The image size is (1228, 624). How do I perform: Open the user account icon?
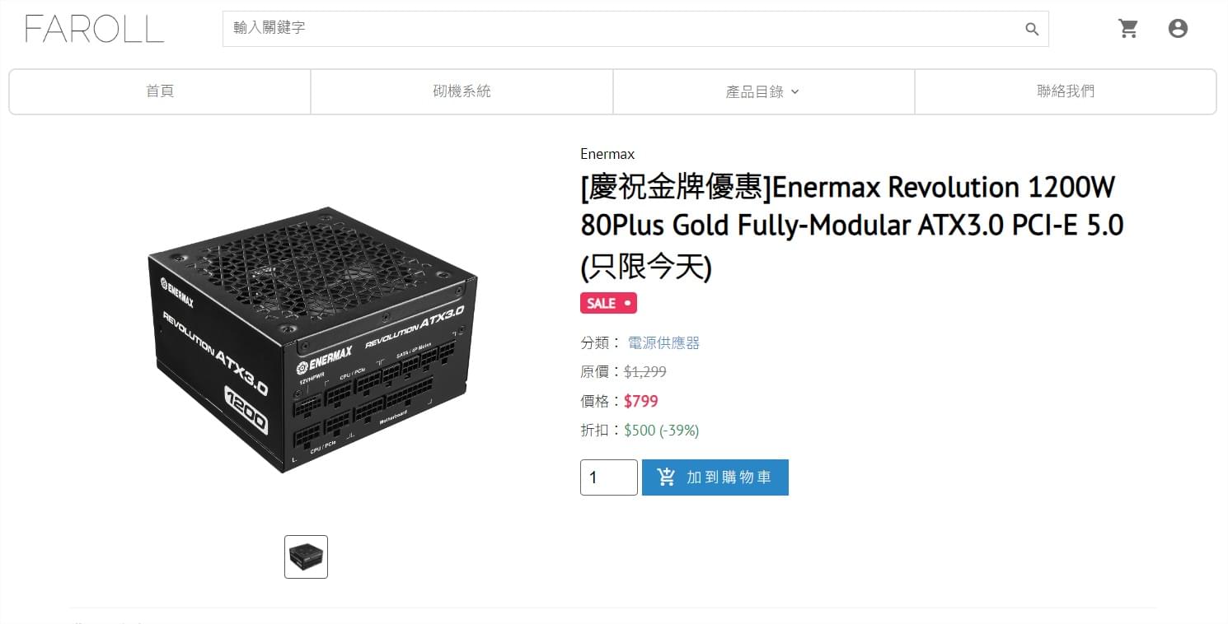coord(1178,29)
